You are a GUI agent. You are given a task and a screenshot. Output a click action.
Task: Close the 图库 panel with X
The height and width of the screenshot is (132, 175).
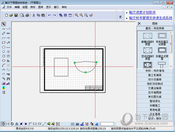[x=139, y=23]
